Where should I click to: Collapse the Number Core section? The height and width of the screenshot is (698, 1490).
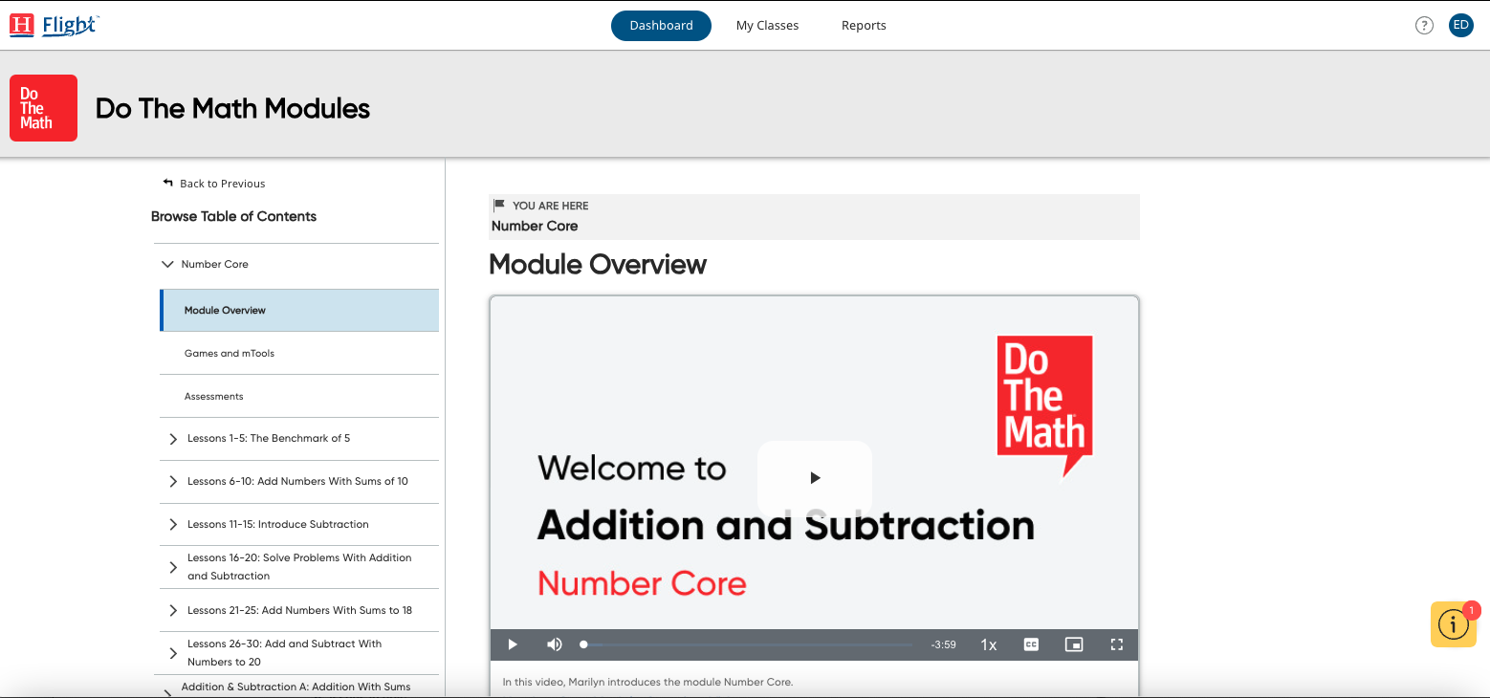point(168,264)
